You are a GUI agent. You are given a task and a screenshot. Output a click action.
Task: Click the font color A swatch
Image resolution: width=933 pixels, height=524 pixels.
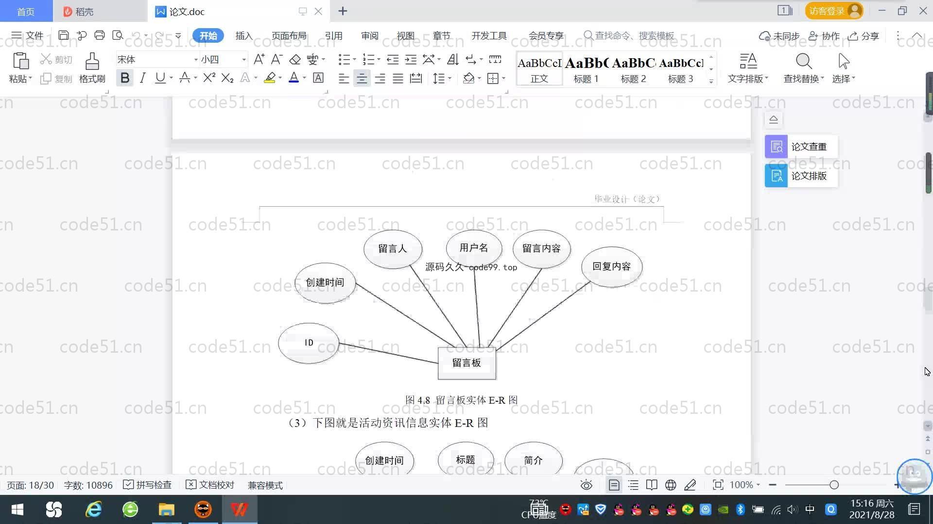294,78
